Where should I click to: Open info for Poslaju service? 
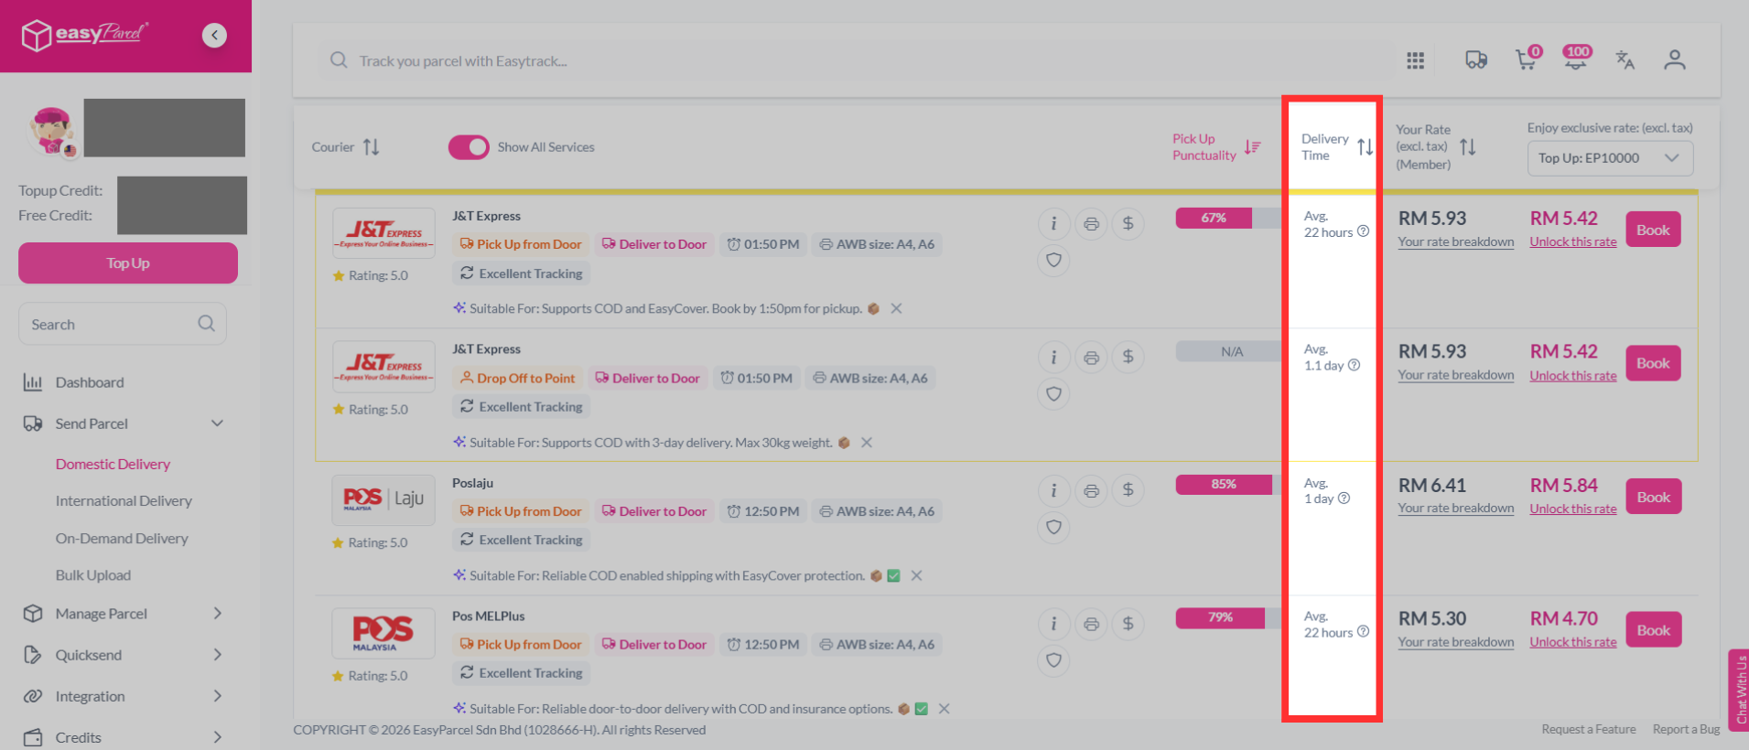tap(1053, 490)
